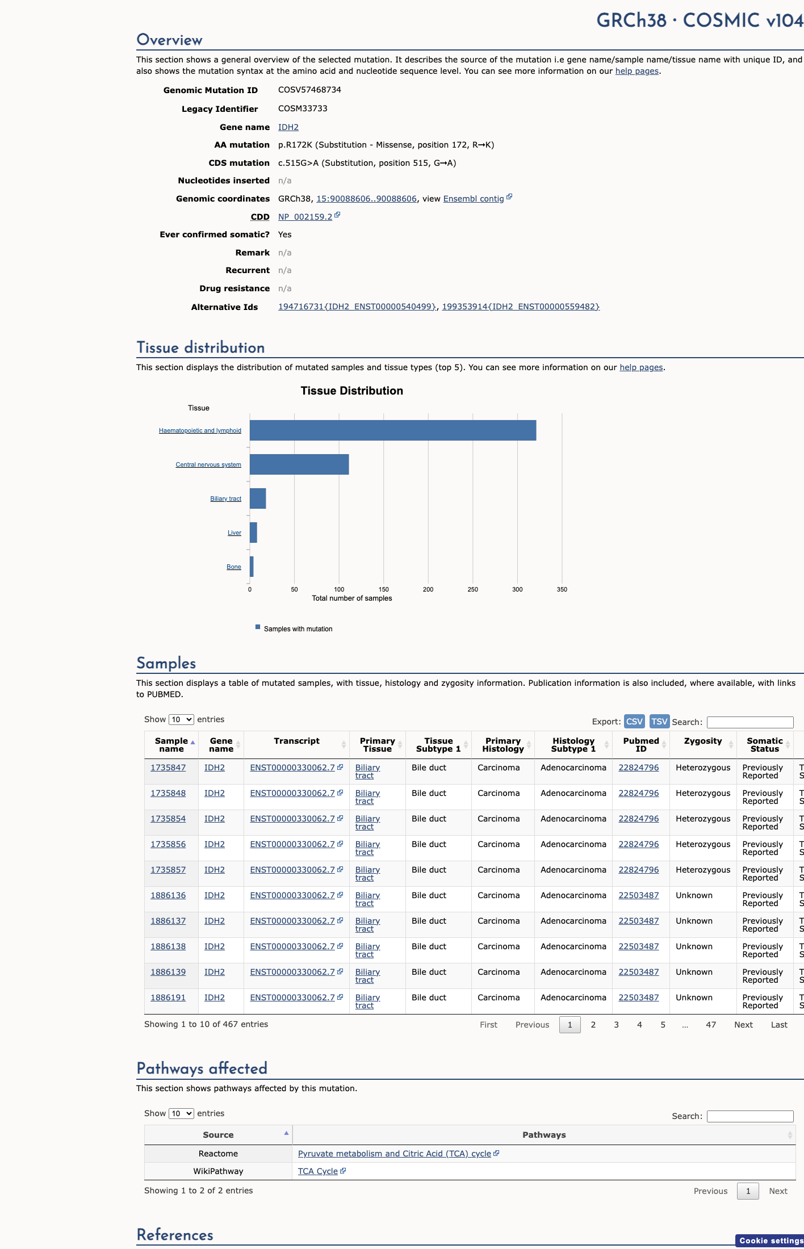Click external link icon beside Ensembl contig

click(509, 197)
